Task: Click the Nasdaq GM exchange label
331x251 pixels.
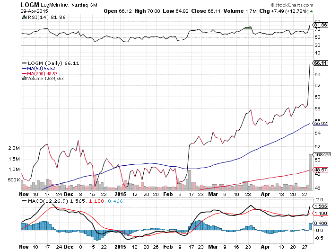Action: coord(84,5)
